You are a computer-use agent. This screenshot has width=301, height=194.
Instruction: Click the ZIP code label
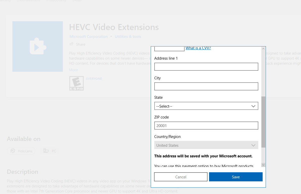pos(161,117)
